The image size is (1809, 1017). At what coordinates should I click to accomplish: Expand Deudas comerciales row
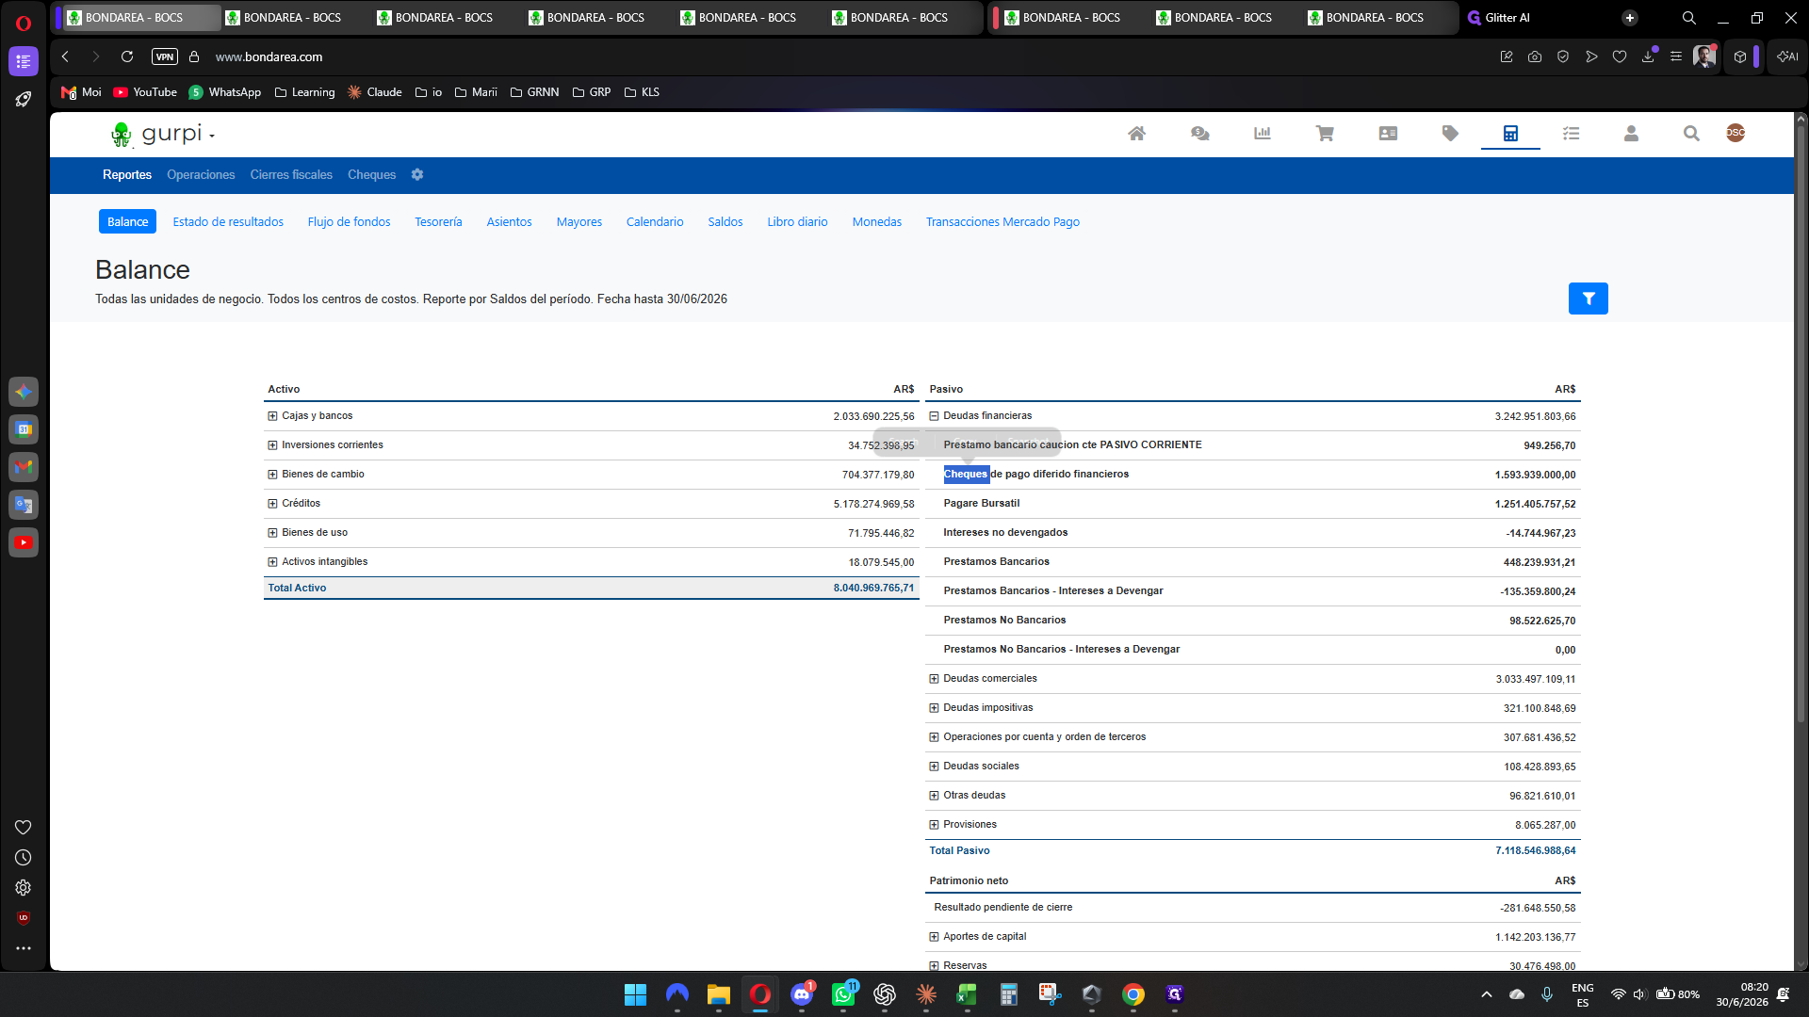click(x=934, y=679)
